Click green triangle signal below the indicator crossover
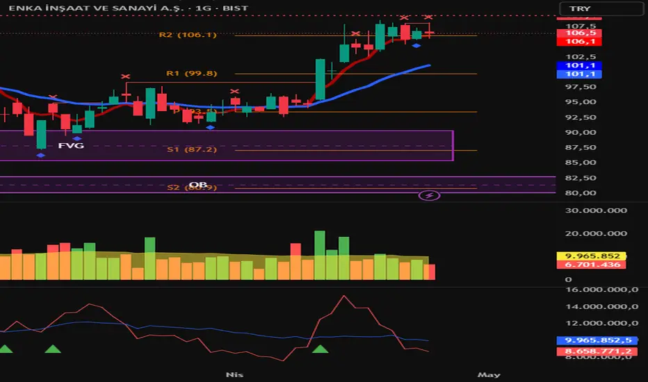Image resolution: width=648 pixels, height=382 pixels. point(320,349)
